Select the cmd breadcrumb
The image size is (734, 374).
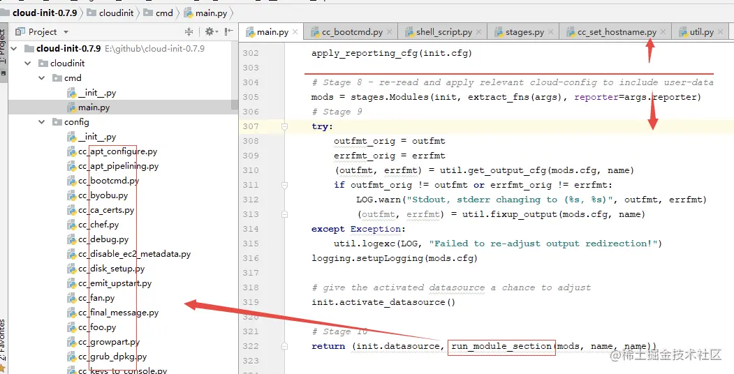click(x=159, y=13)
